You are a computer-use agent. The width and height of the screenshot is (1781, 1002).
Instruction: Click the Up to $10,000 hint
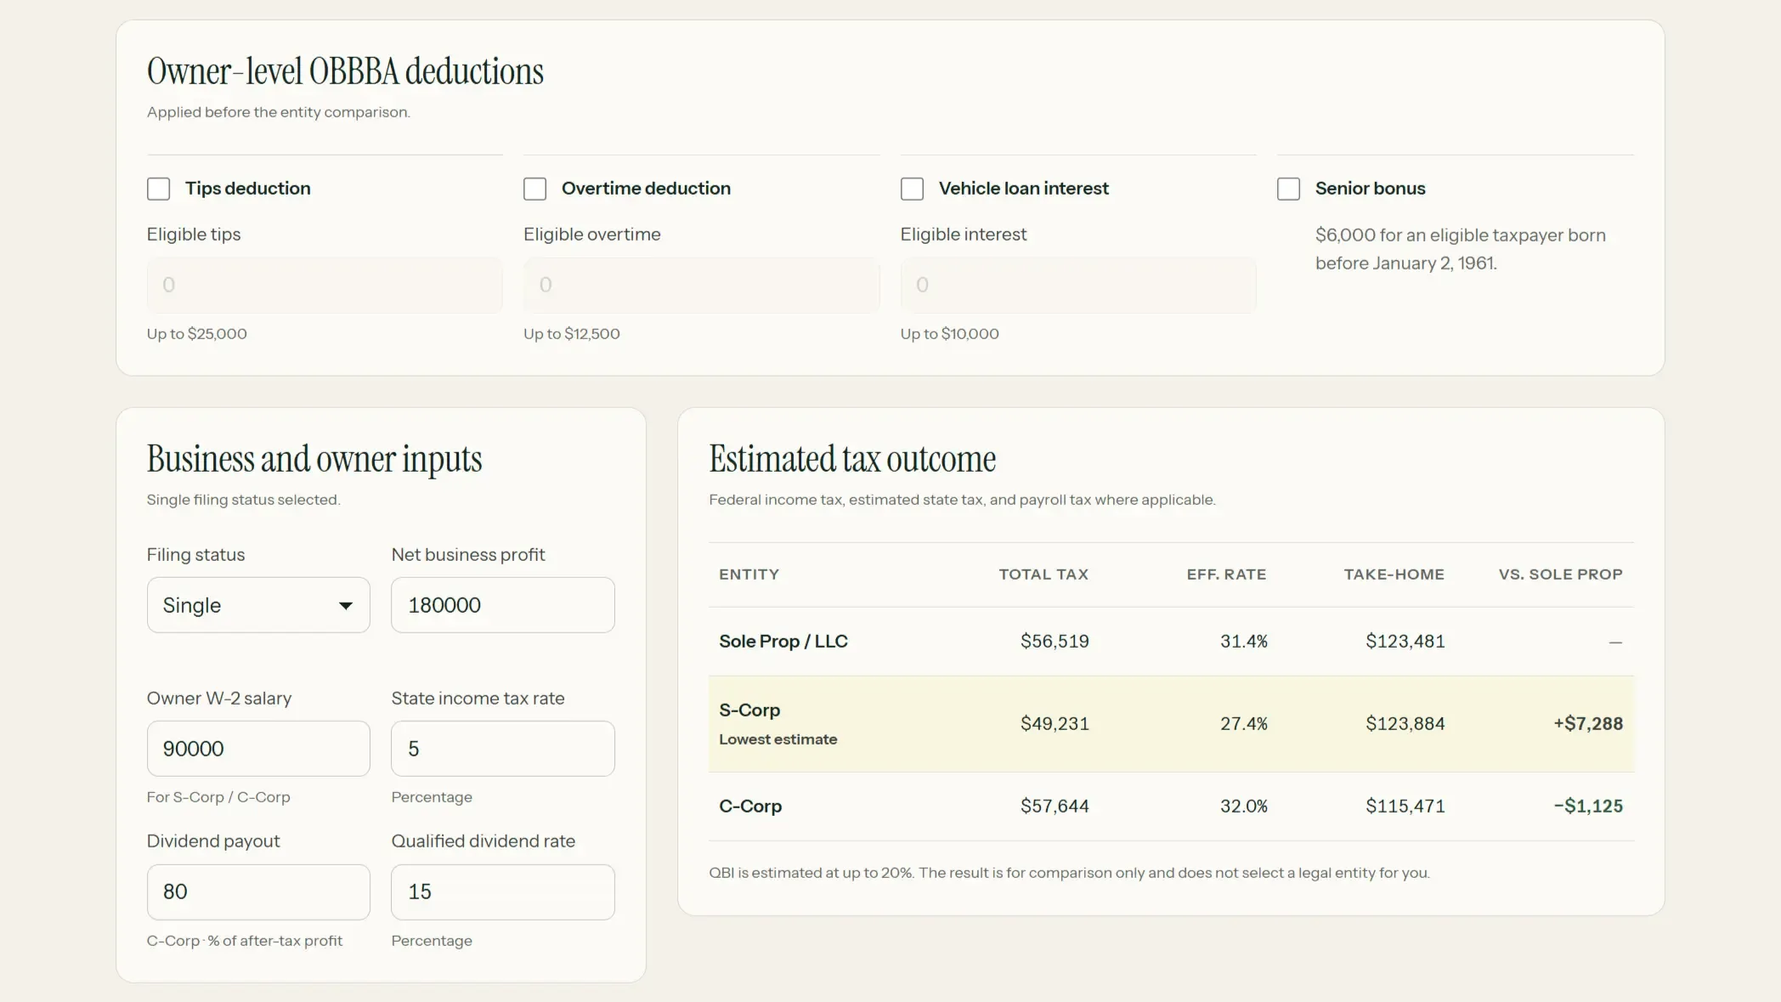[x=950, y=334]
